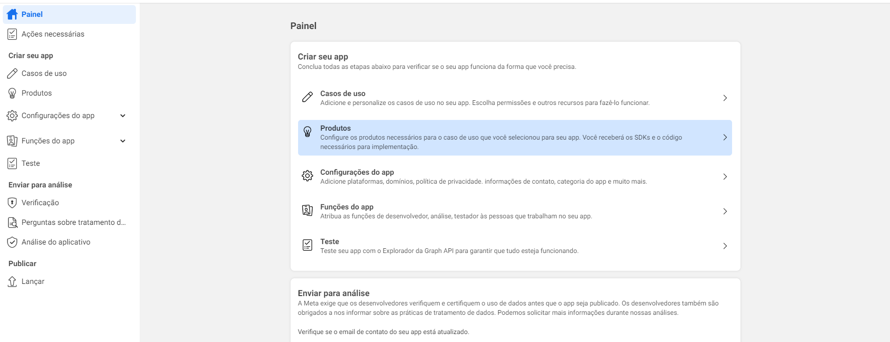Open Configurações do app via gear icon
Screen dimensions: 890x342
(12, 115)
